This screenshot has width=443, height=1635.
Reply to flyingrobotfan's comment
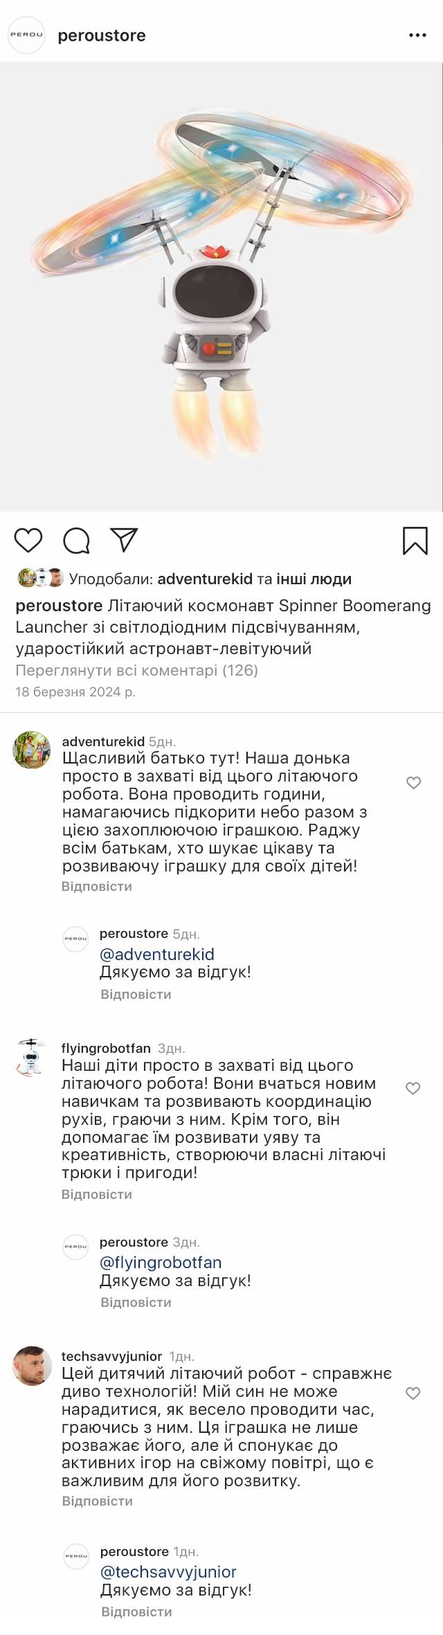(97, 1194)
